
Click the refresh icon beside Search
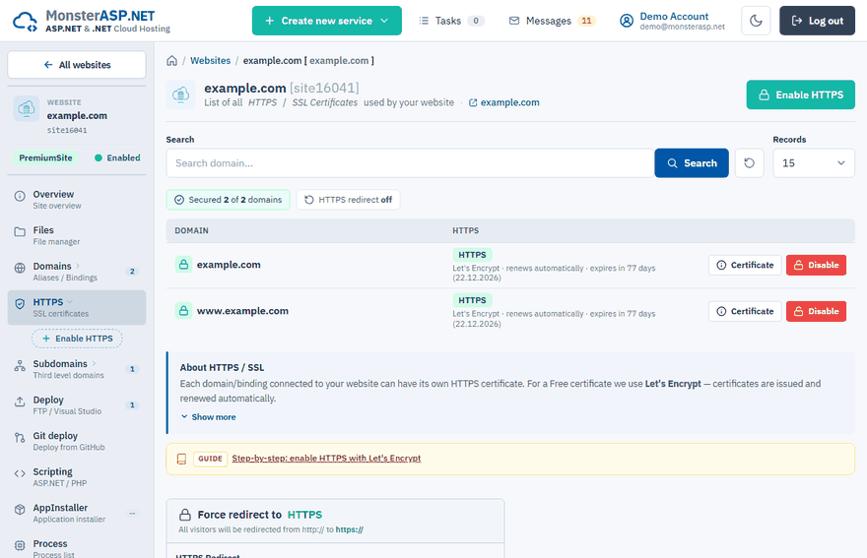(749, 163)
